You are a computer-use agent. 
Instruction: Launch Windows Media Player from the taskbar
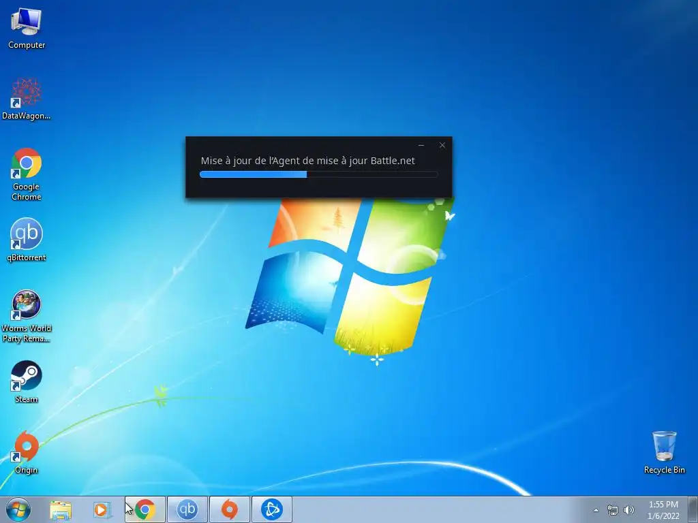click(x=102, y=509)
